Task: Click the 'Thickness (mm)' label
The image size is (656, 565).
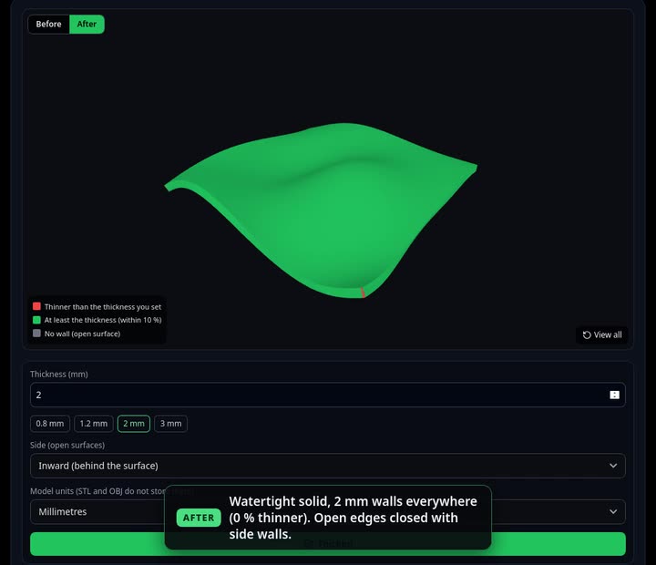Action: point(59,375)
